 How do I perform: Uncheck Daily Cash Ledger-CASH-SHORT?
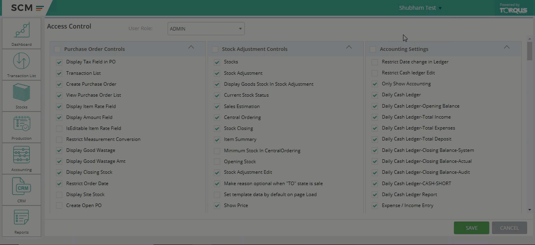click(375, 184)
